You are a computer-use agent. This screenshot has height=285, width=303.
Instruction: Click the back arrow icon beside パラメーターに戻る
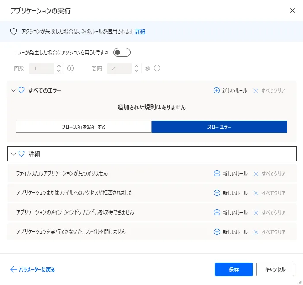13,269
